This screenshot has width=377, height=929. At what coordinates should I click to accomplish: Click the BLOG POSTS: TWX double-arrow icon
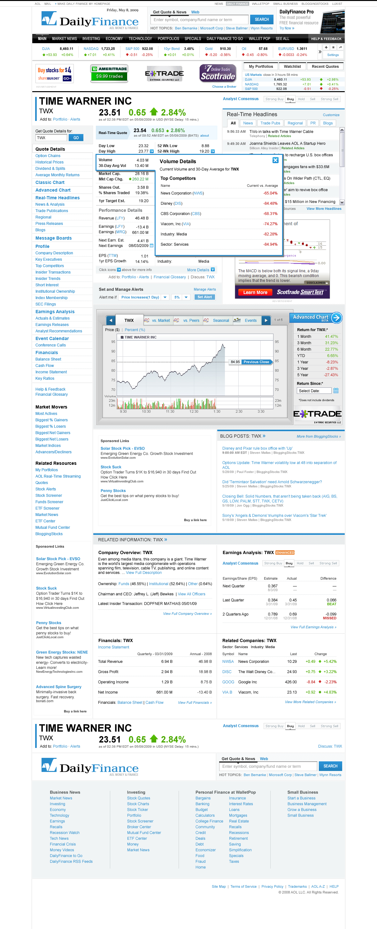tap(264, 436)
